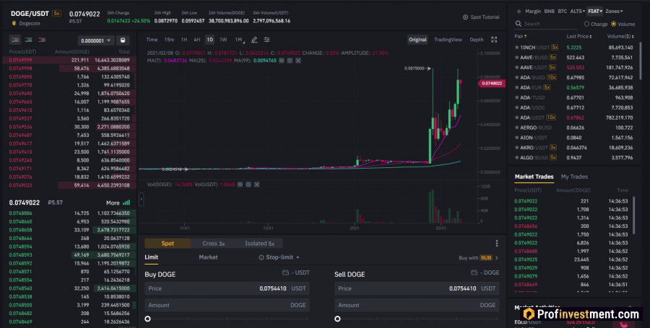
Task: Select the Change radio button
Action: (586, 24)
